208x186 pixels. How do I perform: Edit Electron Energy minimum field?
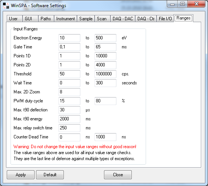(x=69, y=38)
